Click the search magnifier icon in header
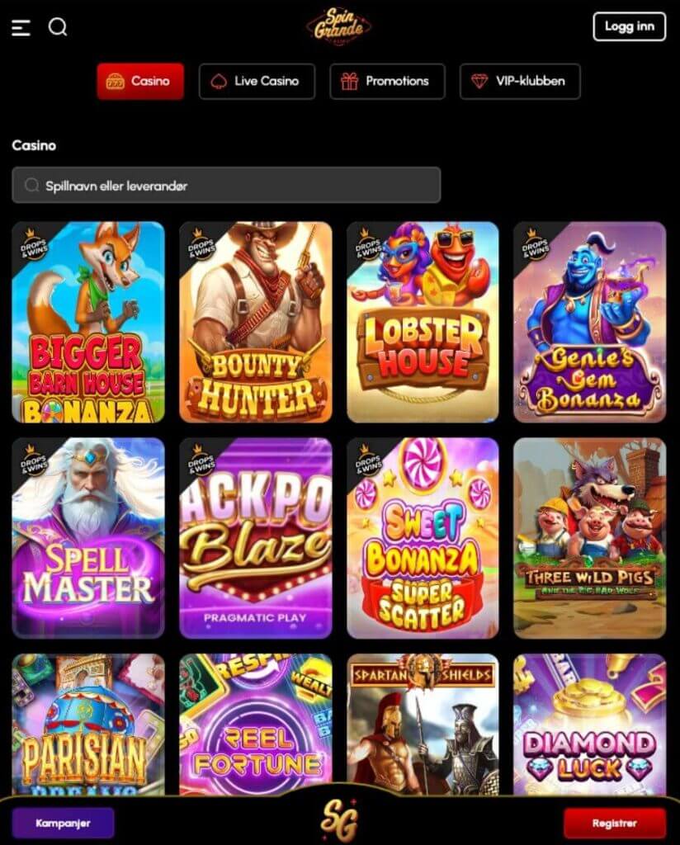 [x=58, y=26]
